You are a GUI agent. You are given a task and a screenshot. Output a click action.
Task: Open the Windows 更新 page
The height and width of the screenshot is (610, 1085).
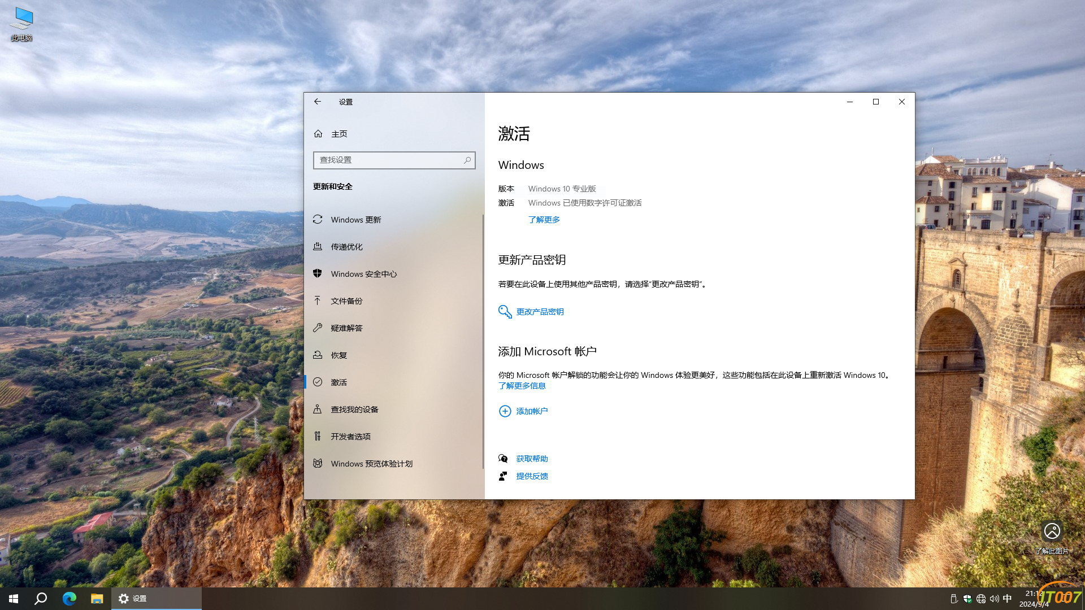(393, 220)
